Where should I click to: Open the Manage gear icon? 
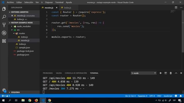[4, 90]
